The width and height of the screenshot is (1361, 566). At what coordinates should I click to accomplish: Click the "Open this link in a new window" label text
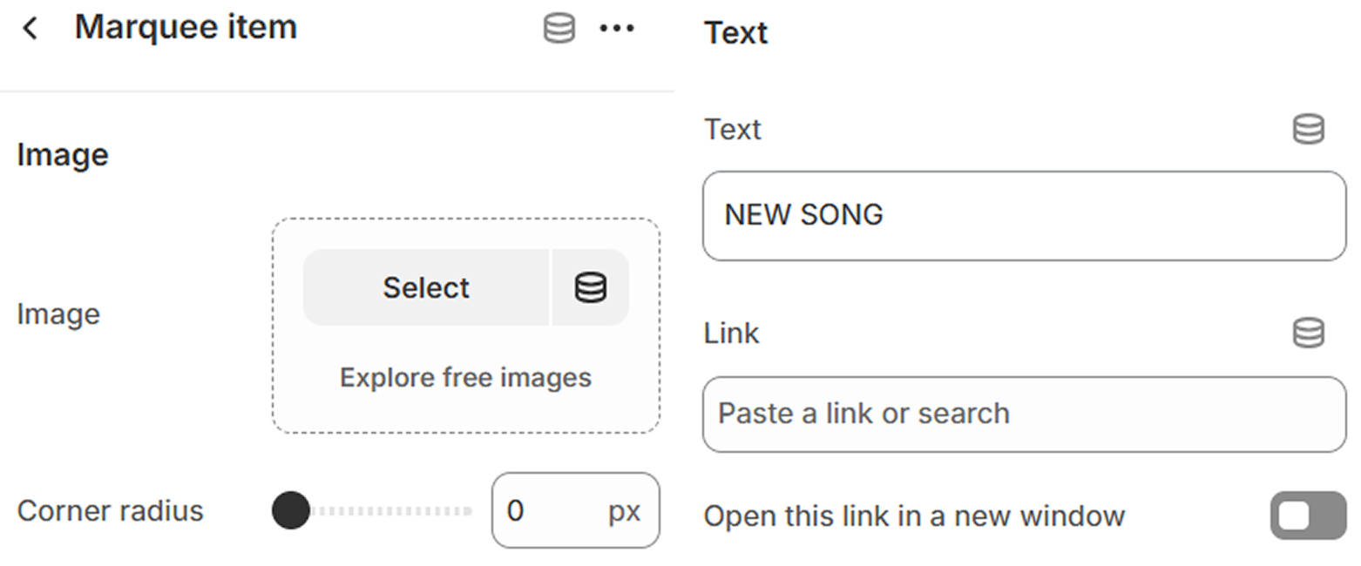[914, 516]
